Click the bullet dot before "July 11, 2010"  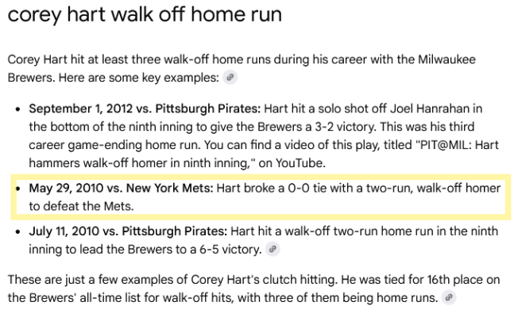point(17,231)
